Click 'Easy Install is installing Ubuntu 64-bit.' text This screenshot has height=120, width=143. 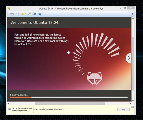point(50,110)
